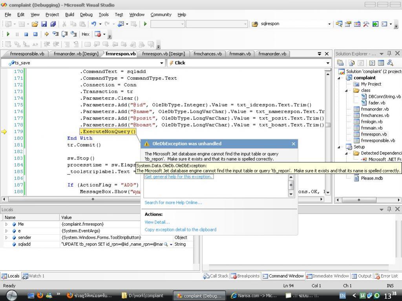Expand the Me variable in Locals
Image resolution: width=402 pixels, height=301 pixels.
[x=6, y=224]
